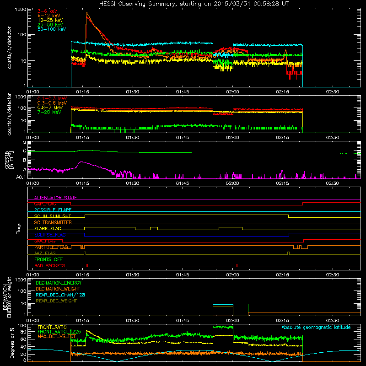Click the SC_IN_SUNLIGHT flag label
The image size is (366, 366).
click(53, 216)
